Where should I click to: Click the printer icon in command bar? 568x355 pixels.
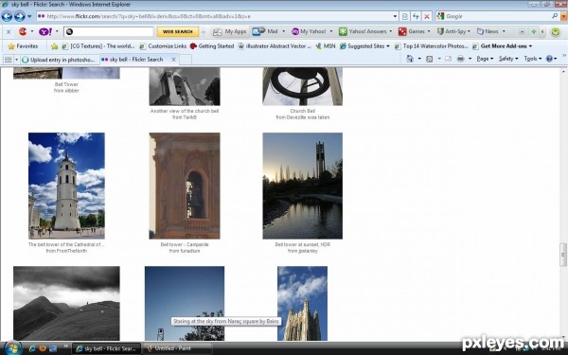460,59
